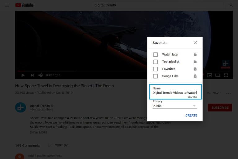This screenshot has width=238, height=159.
Task: Tick the Favorites checkbox
Action: [156, 69]
